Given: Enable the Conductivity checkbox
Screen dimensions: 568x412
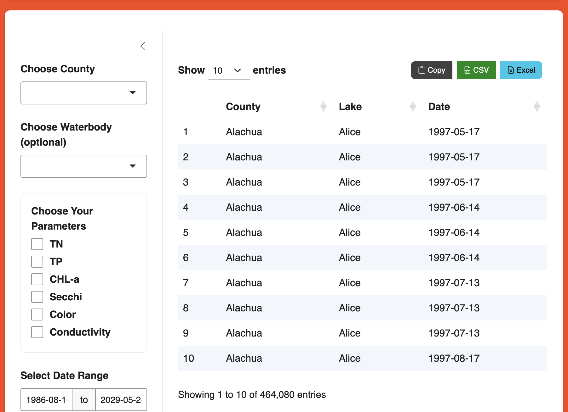Looking at the screenshot, I should [37, 332].
